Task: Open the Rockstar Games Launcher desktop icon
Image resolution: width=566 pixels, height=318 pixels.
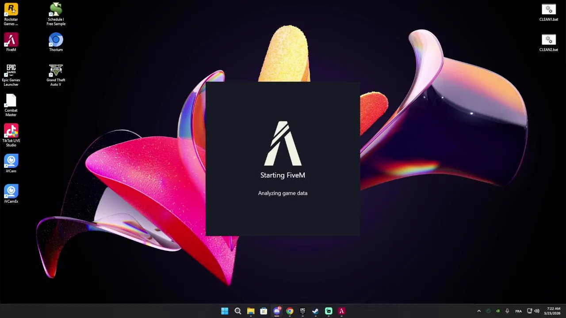Action: (x=11, y=14)
